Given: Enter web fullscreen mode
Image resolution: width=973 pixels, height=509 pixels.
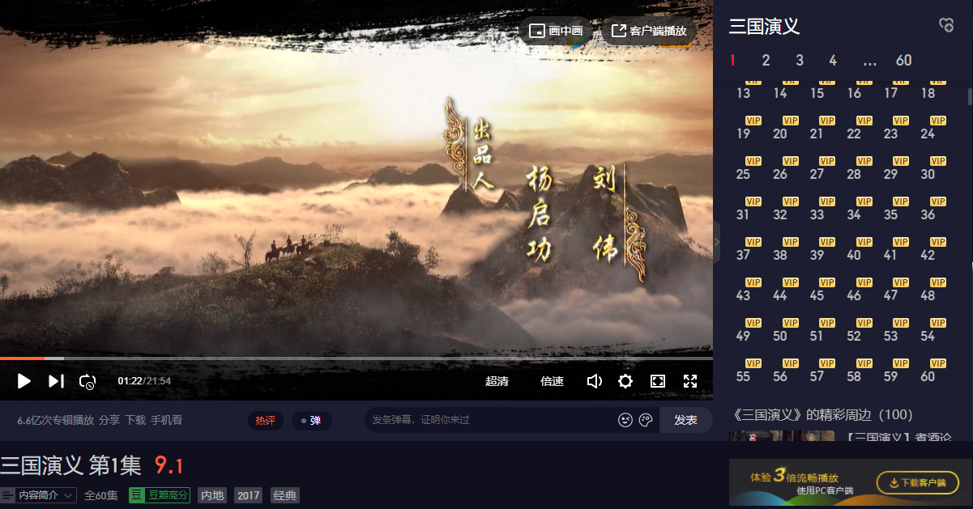Looking at the screenshot, I should coord(658,381).
